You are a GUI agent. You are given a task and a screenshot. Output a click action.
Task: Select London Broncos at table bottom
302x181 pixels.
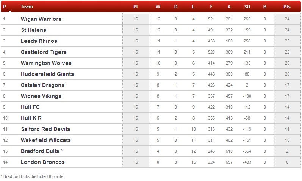click(x=43, y=162)
